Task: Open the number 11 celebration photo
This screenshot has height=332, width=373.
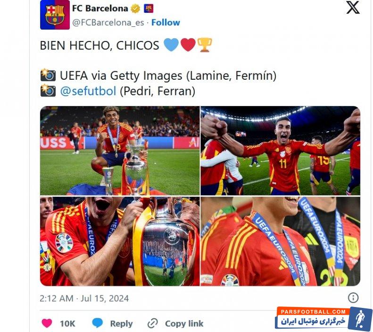Action: [x=281, y=151]
